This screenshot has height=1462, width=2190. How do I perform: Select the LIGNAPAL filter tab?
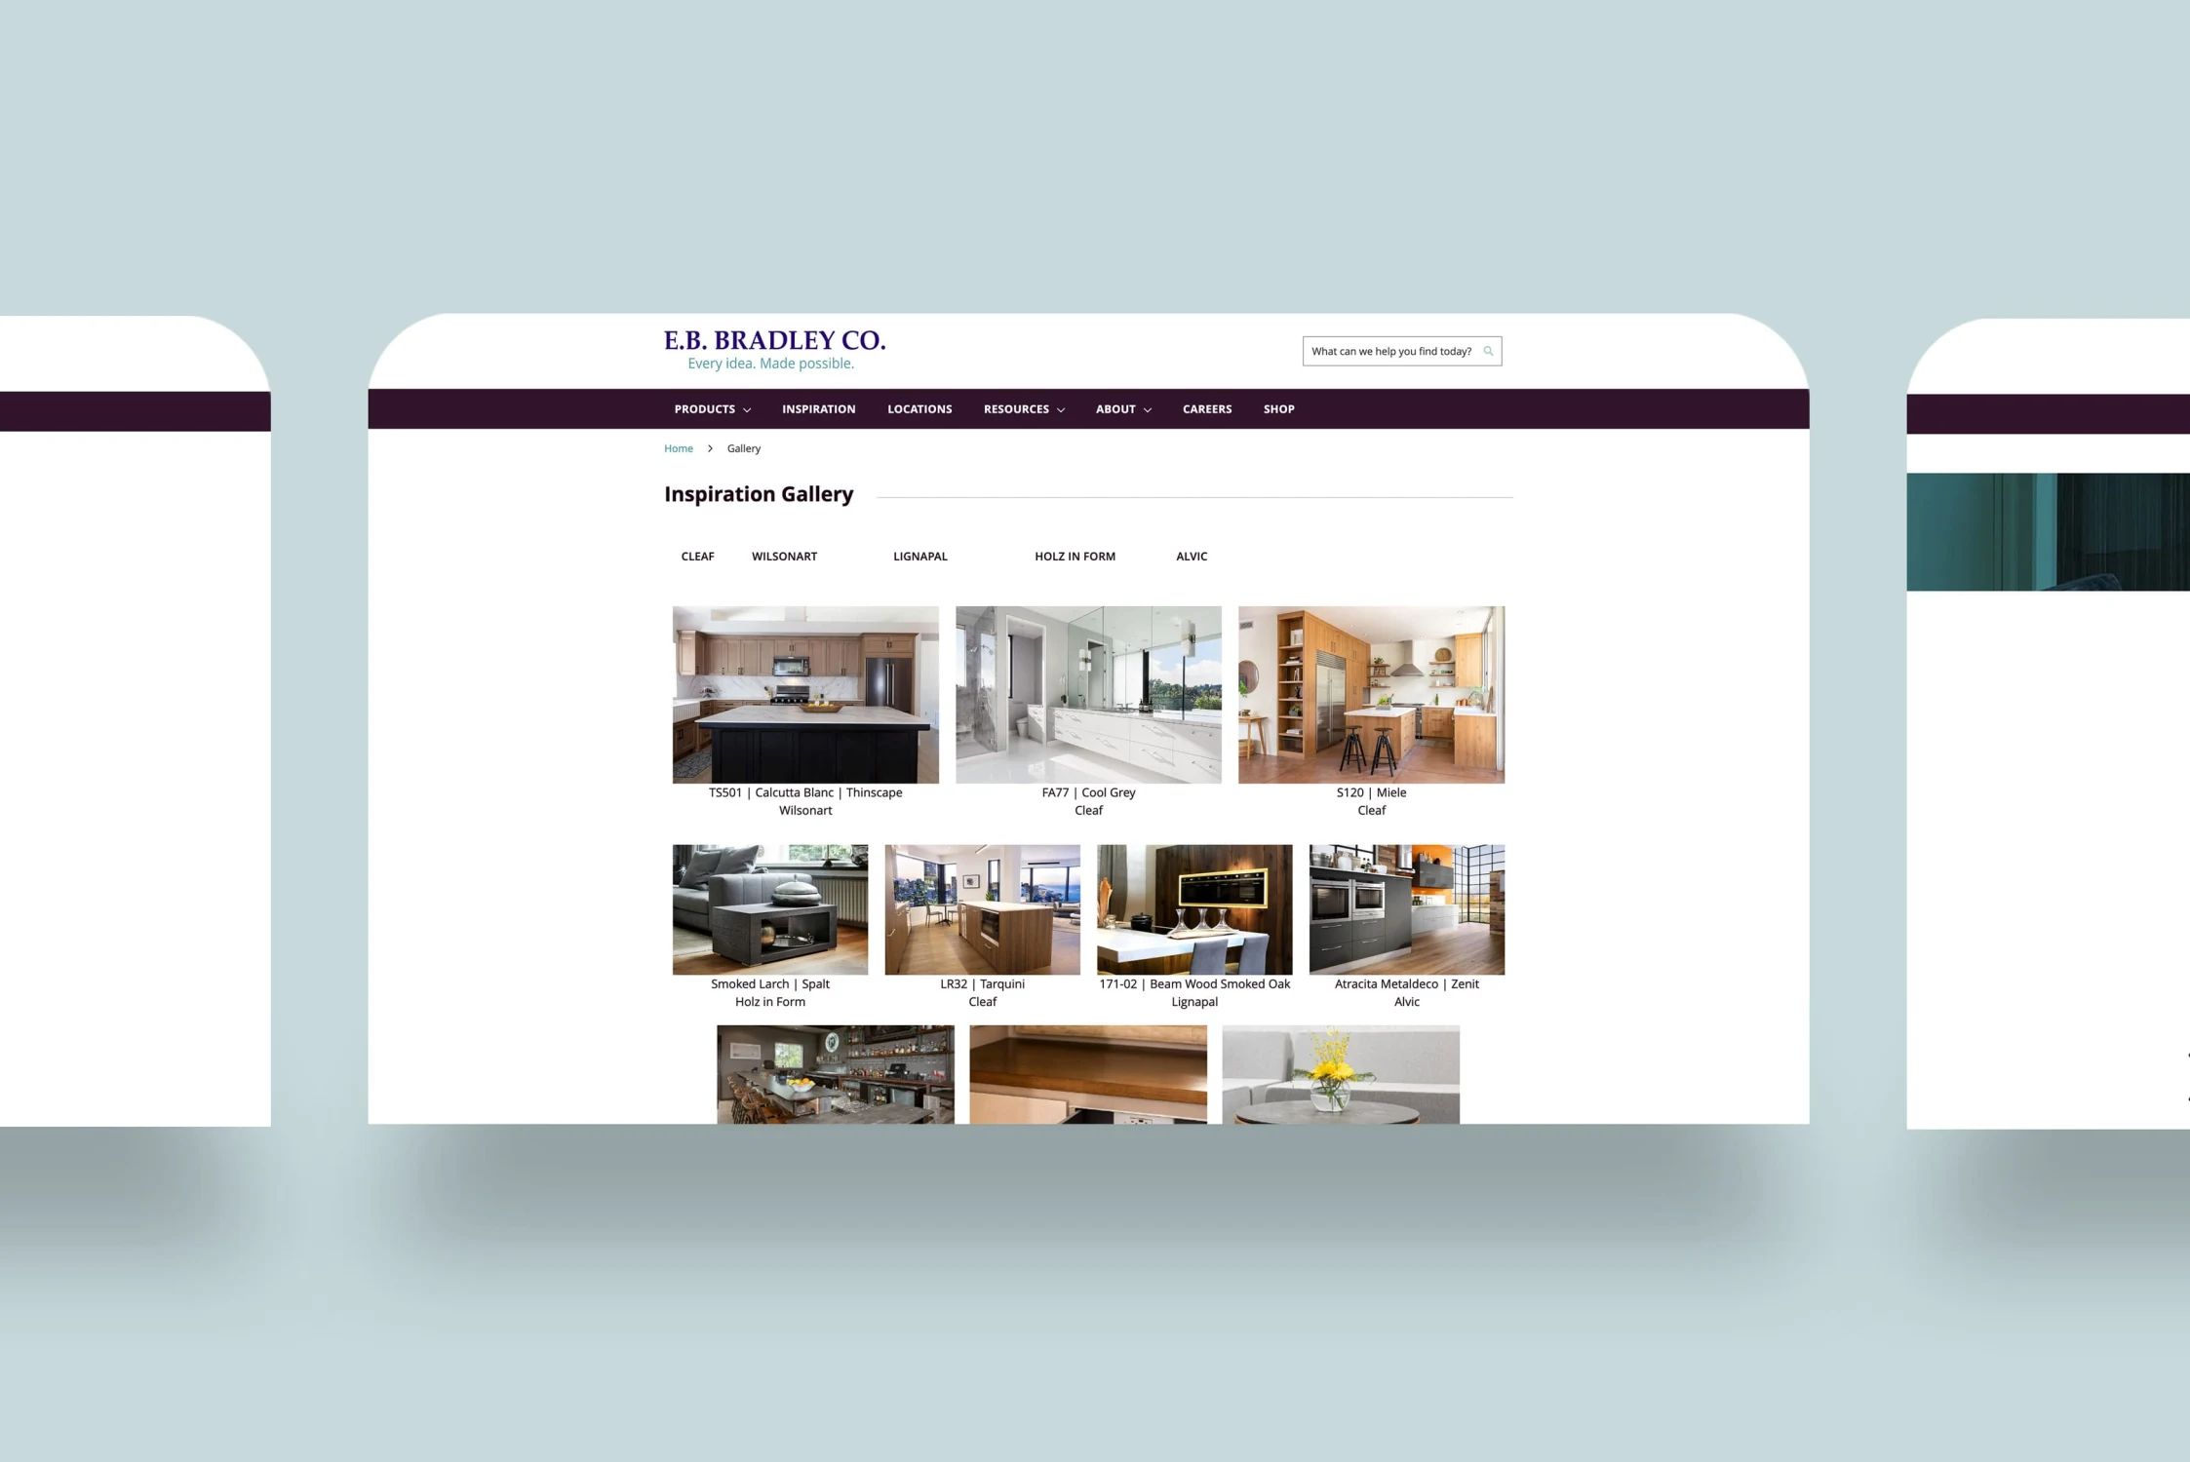[920, 557]
